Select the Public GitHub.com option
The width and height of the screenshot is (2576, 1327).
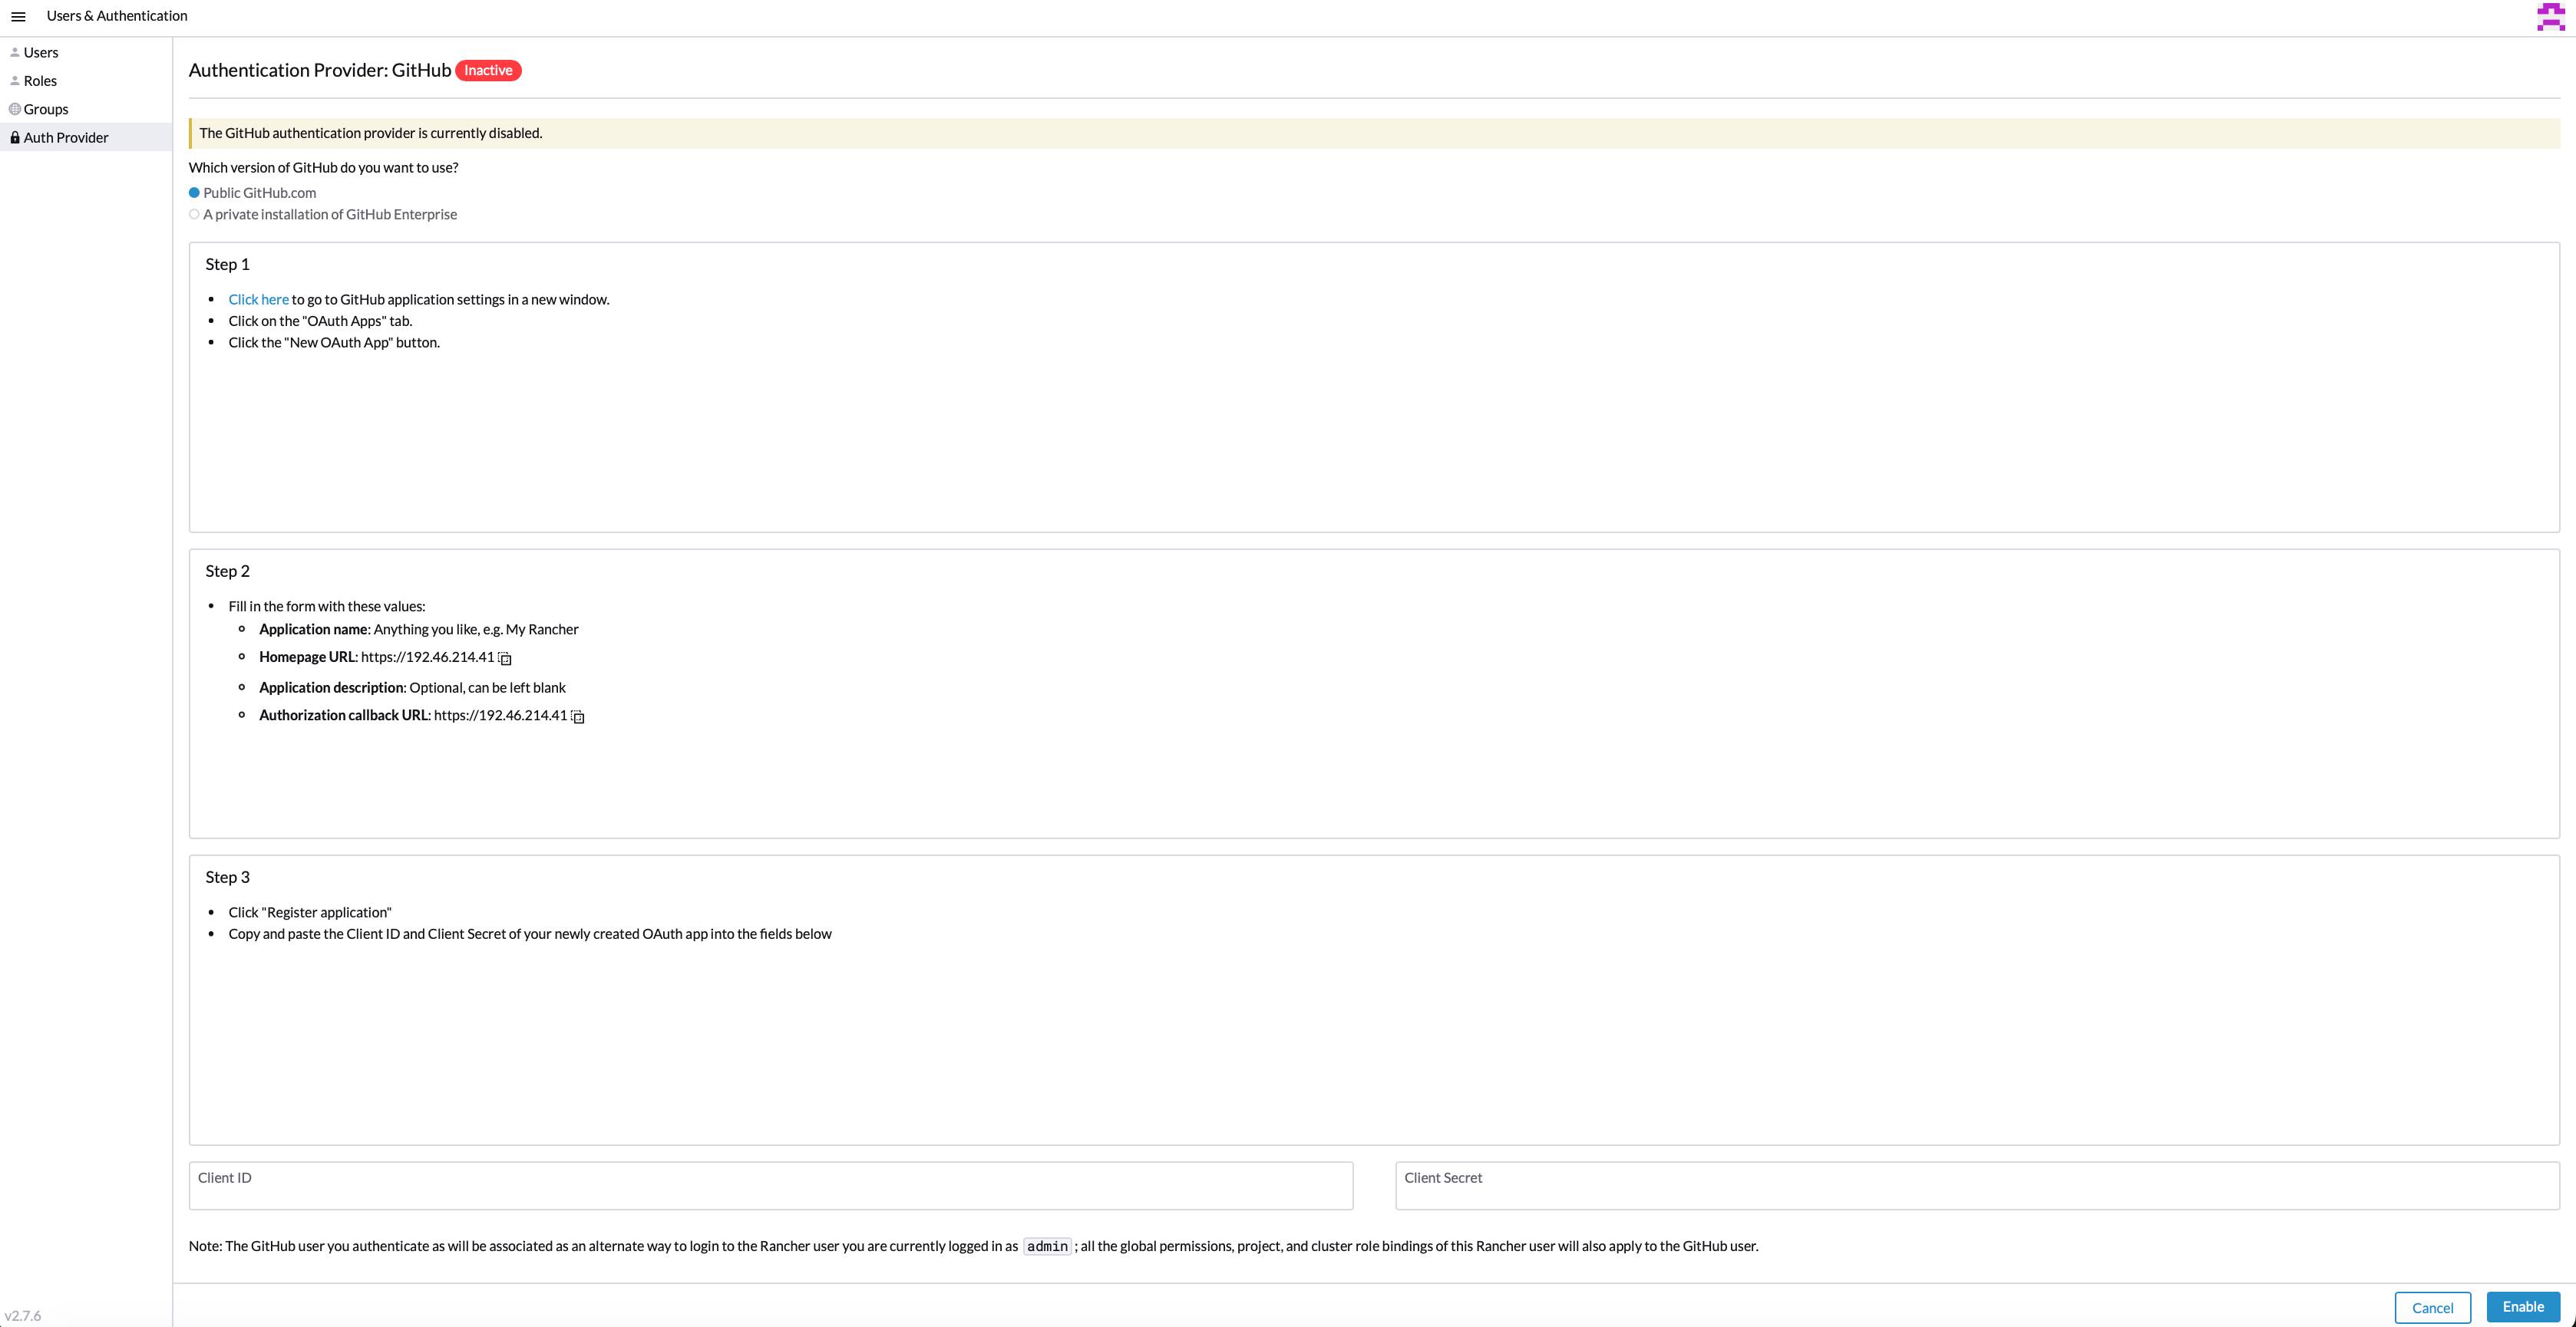[x=194, y=192]
